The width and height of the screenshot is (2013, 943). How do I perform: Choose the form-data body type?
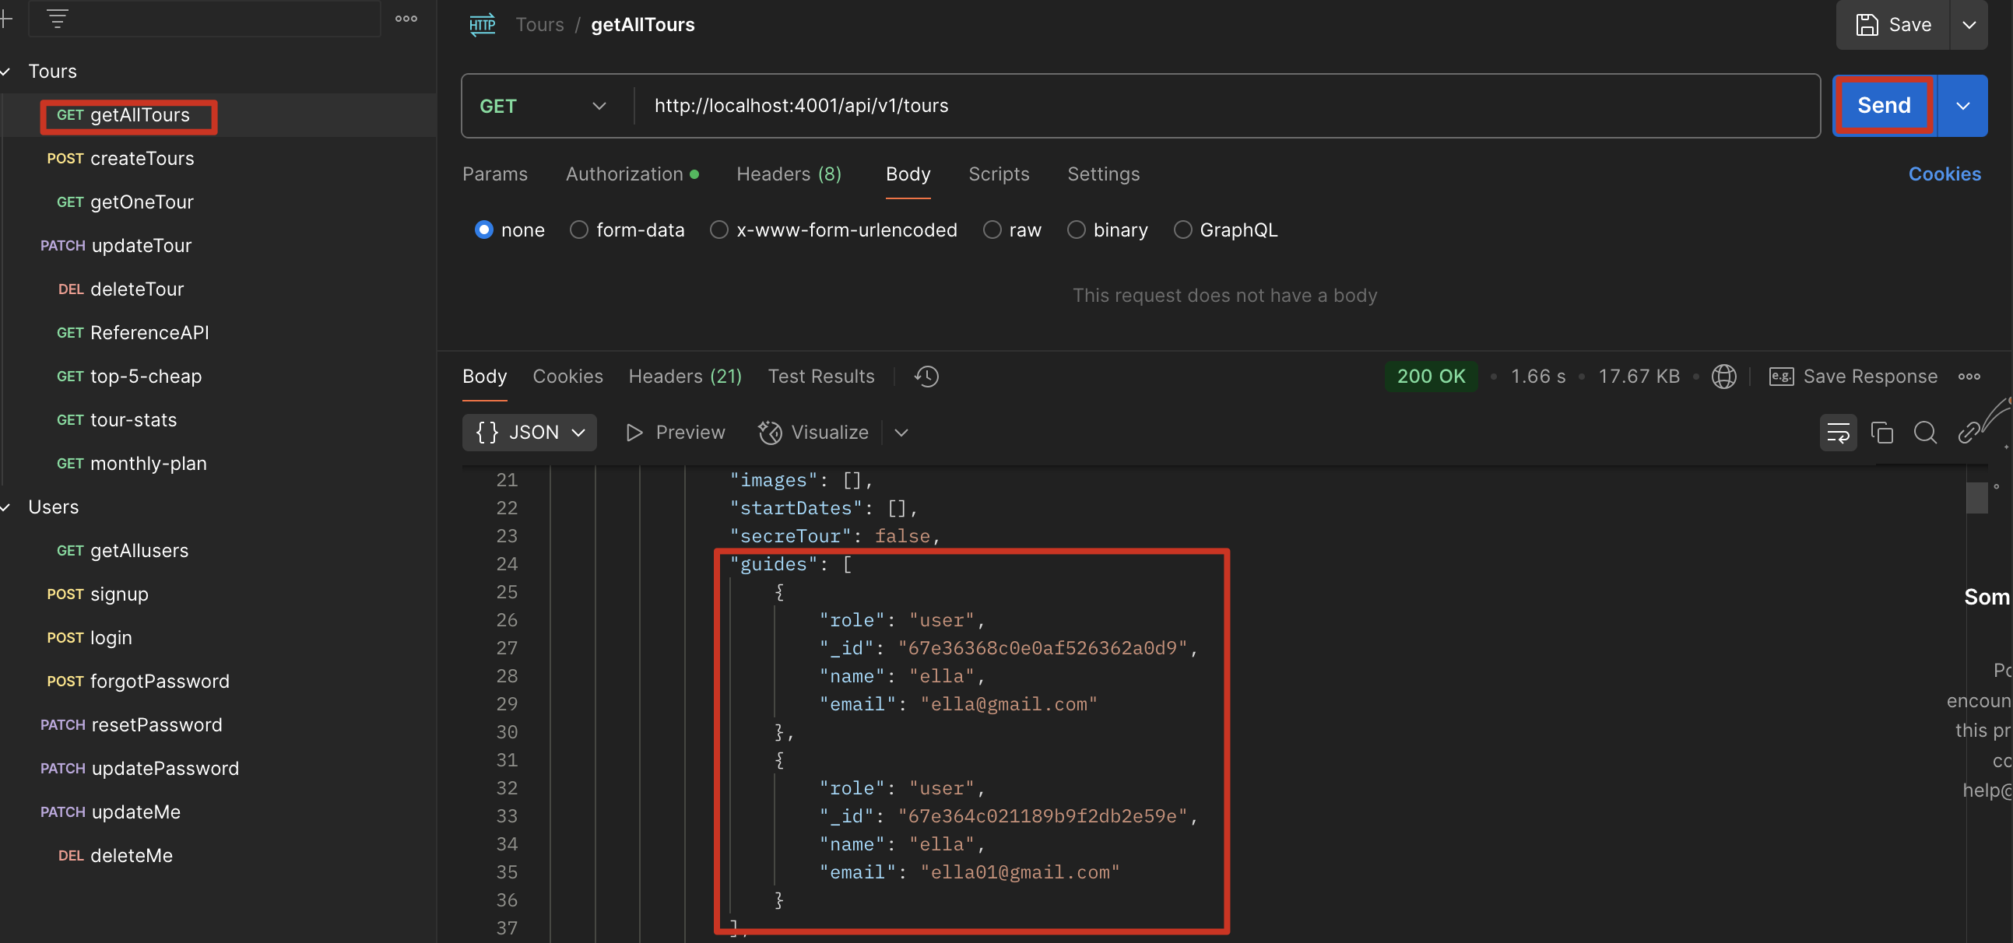pos(578,230)
